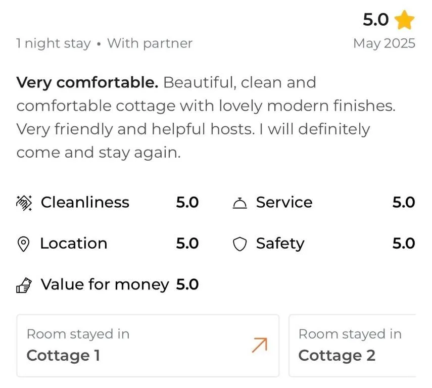
Task: Click the Value for money icon
Action: pos(24,284)
